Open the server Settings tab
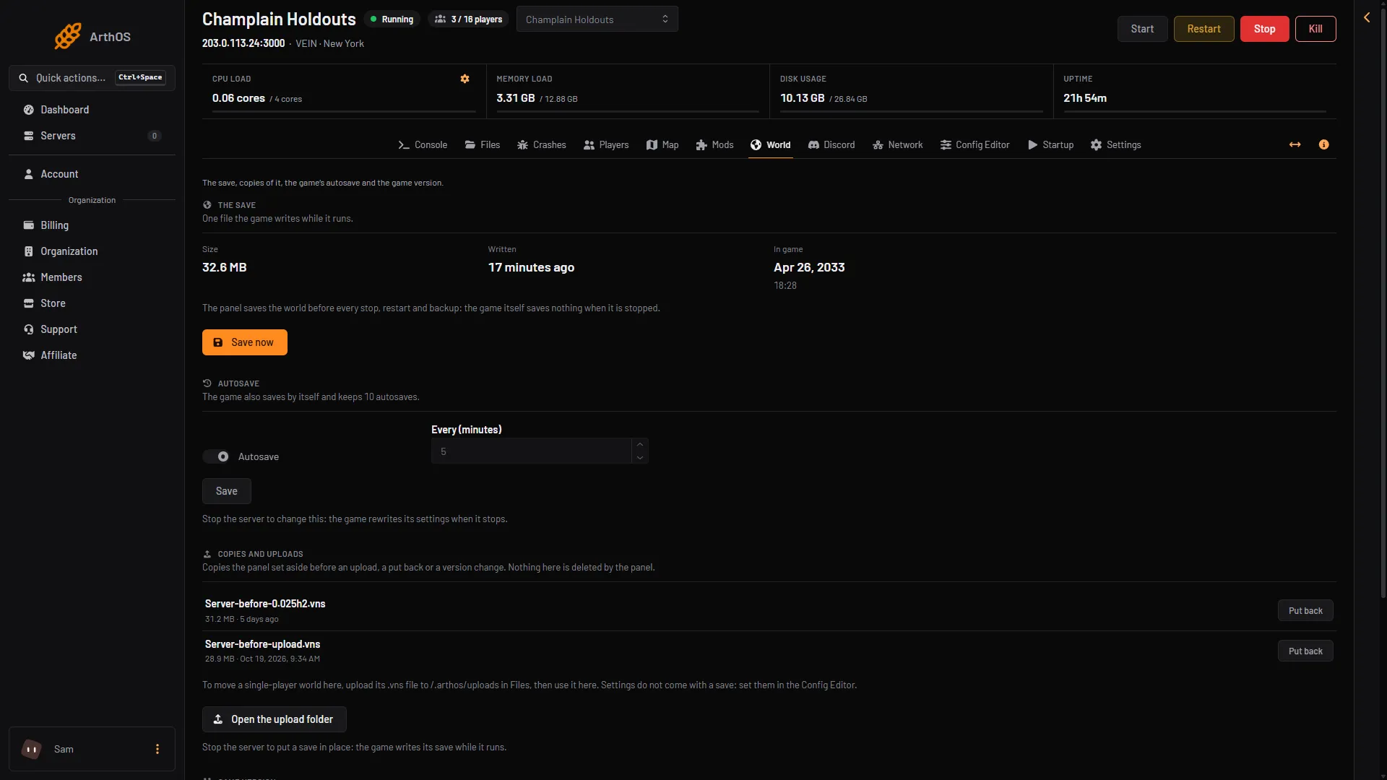The image size is (1387, 780). (x=1116, y=145)
